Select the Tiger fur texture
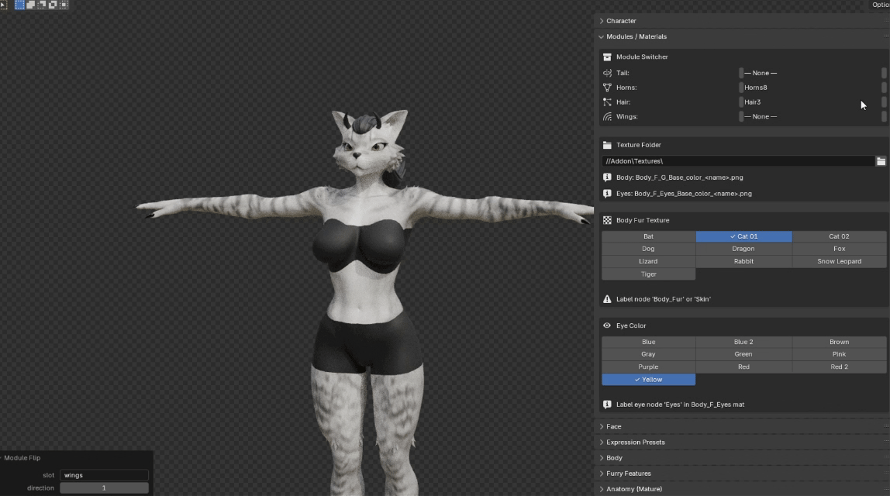890x496 pixels. 648,274
